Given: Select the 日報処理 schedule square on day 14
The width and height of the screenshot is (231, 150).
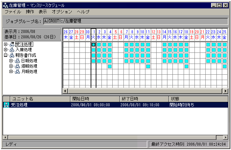Looking at the screenshot, I should 164,61.
